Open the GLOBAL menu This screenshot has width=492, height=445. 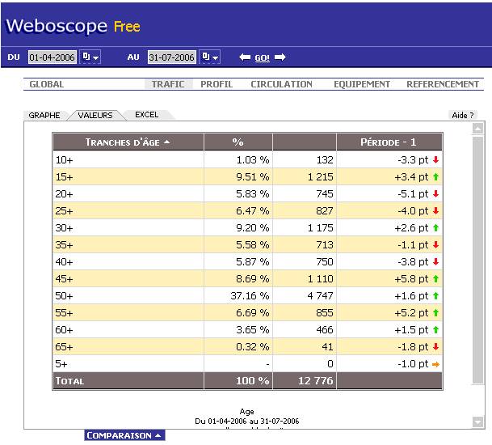tap(46, 84)
